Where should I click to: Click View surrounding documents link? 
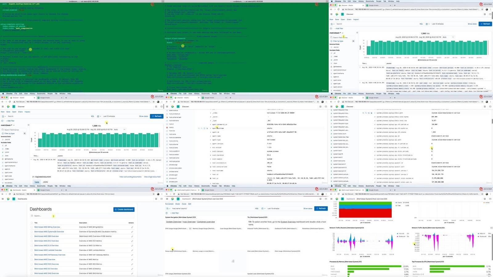click(130, 177)
